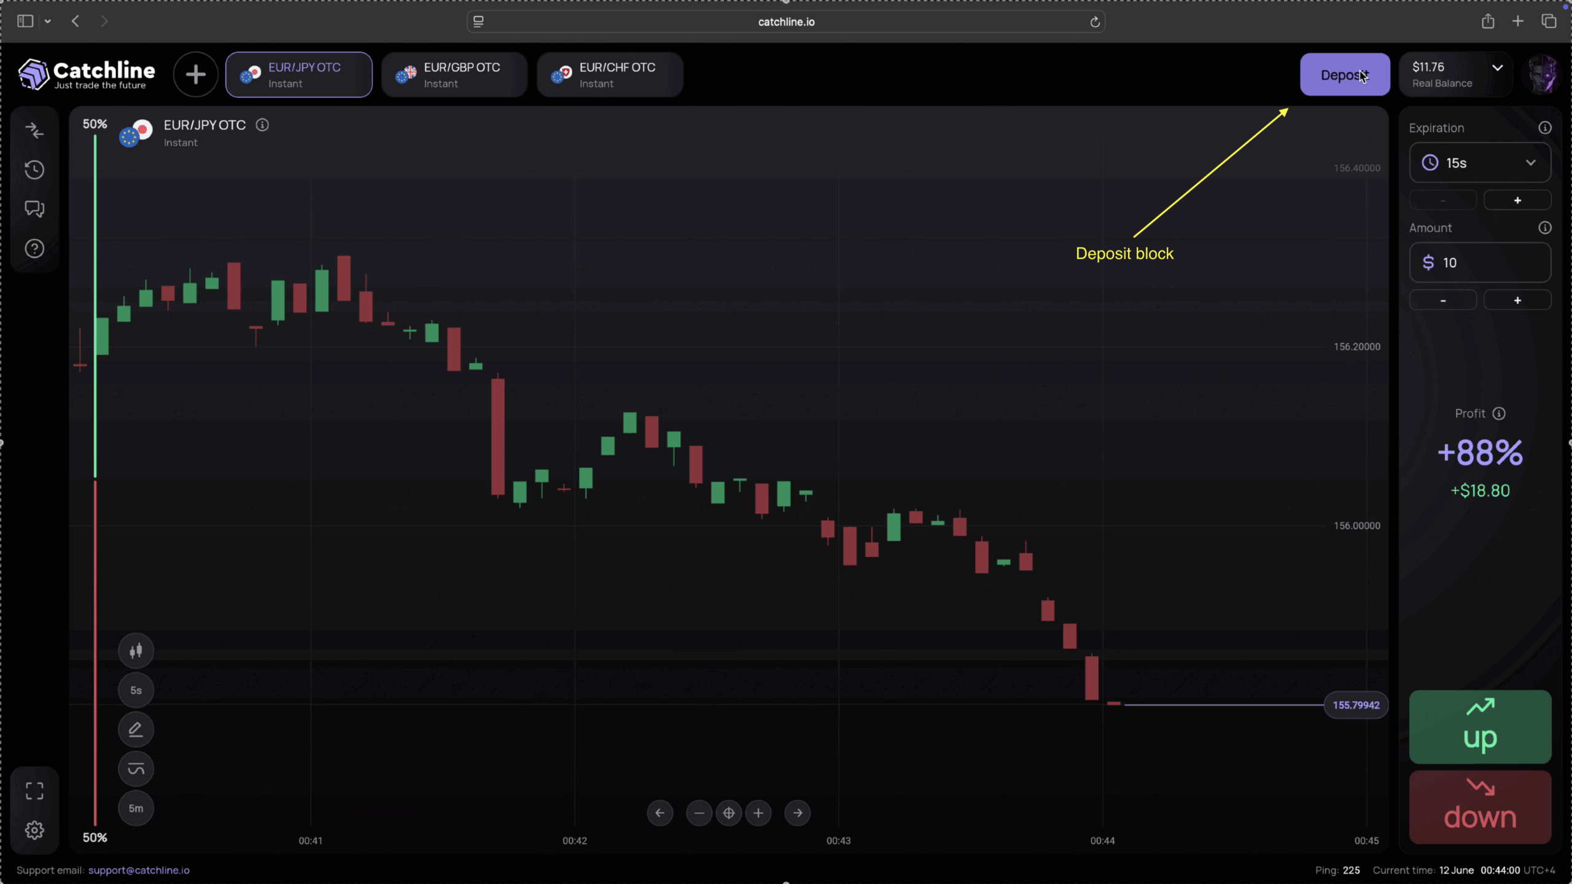Expand the 15s expiration dropdown
Image resolution: width=1572 pixels, height=884 pixels.
[x=1479, y=163]
